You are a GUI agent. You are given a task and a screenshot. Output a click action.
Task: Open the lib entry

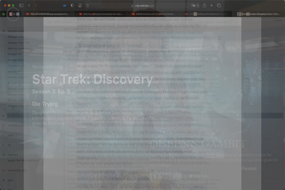click(x=9, y=145)
